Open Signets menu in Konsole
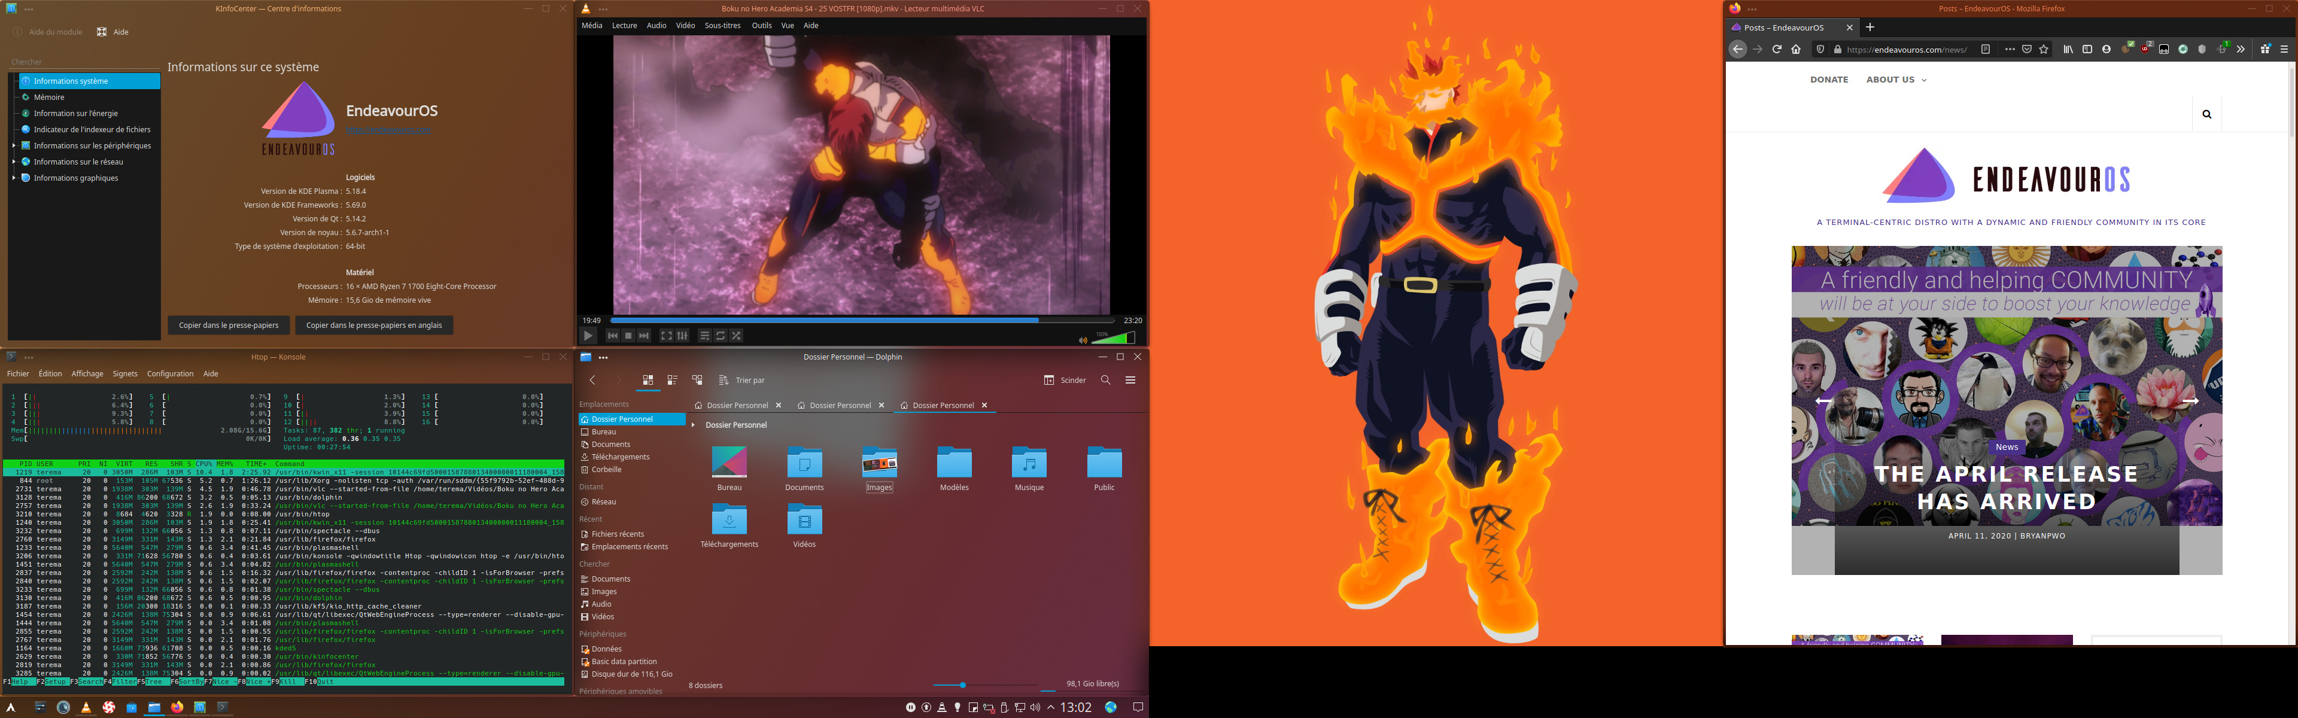 tap(125, 374)
